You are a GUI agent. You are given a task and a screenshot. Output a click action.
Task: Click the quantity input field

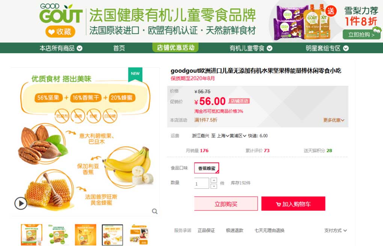pyautogui.click(x=202, y=183)
